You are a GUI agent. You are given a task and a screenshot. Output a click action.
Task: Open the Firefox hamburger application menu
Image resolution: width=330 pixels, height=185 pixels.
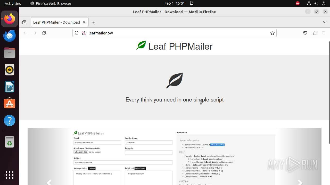[324, 33]
